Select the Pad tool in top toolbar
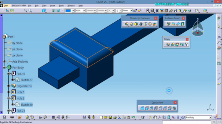222x124 pixels. coord(147,11)
